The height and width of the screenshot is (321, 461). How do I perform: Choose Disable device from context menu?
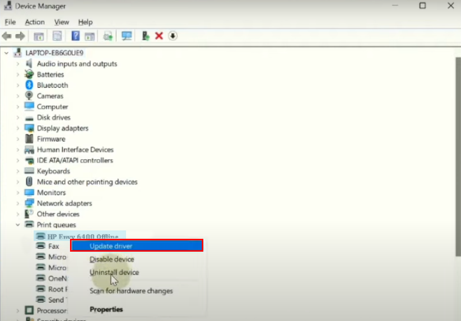click(111, 259)
